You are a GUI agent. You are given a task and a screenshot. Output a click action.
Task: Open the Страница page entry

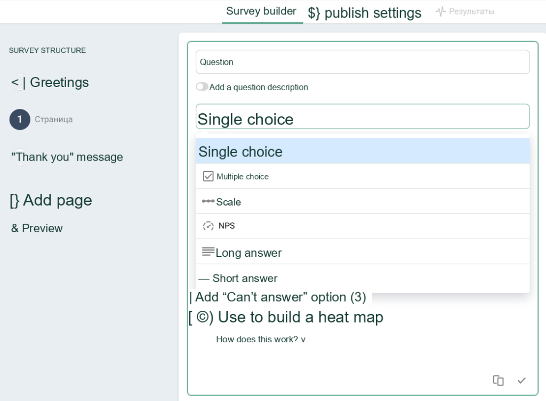pyautogui.click(x=54, y=119)
